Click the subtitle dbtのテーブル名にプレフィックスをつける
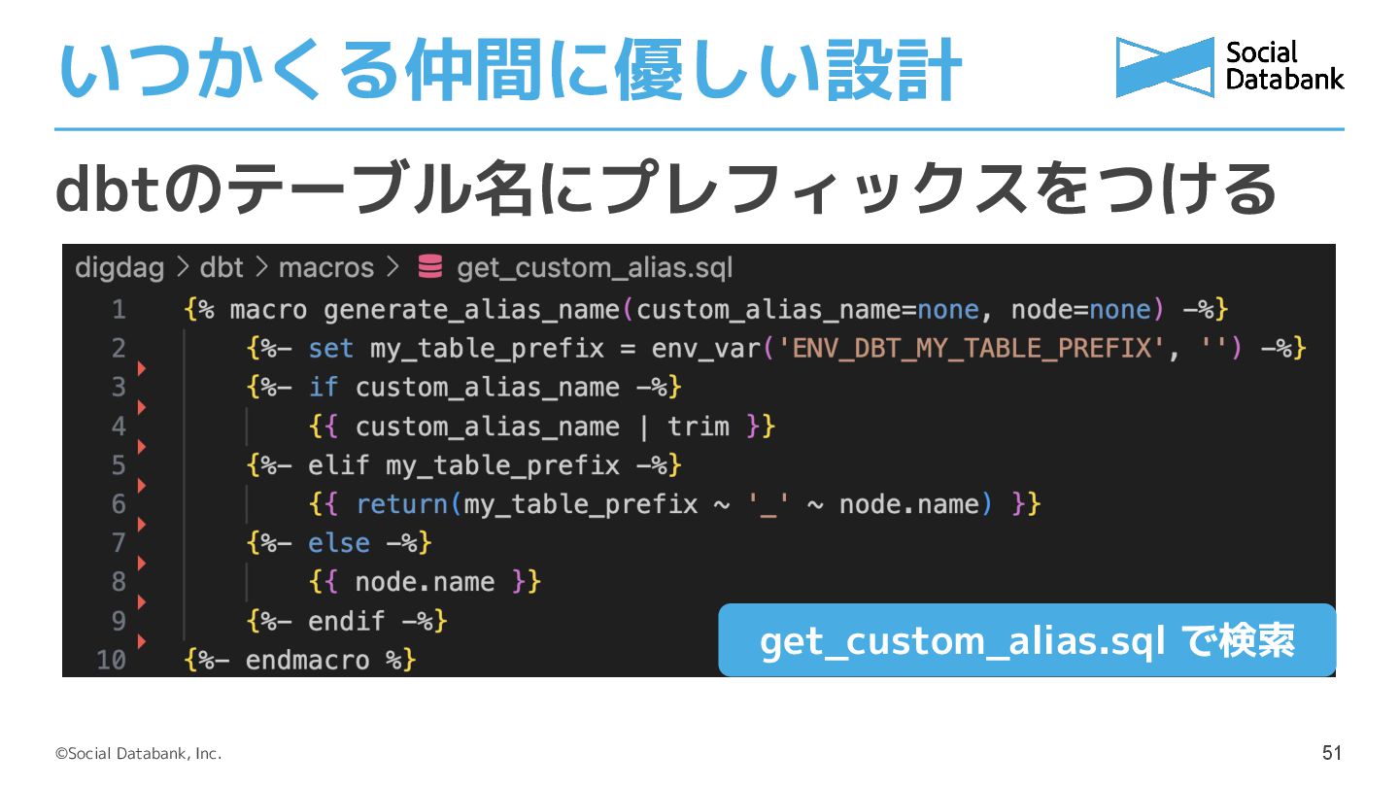 point(665,189)
